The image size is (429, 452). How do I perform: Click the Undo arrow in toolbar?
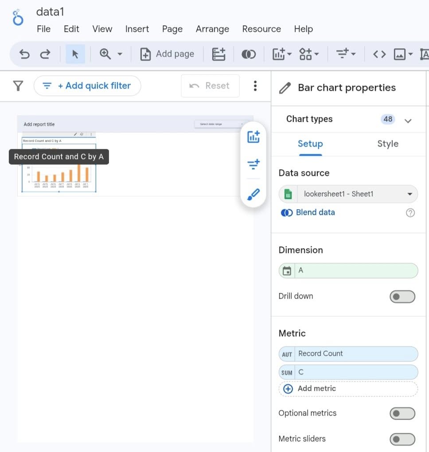[x=25, y=54]
